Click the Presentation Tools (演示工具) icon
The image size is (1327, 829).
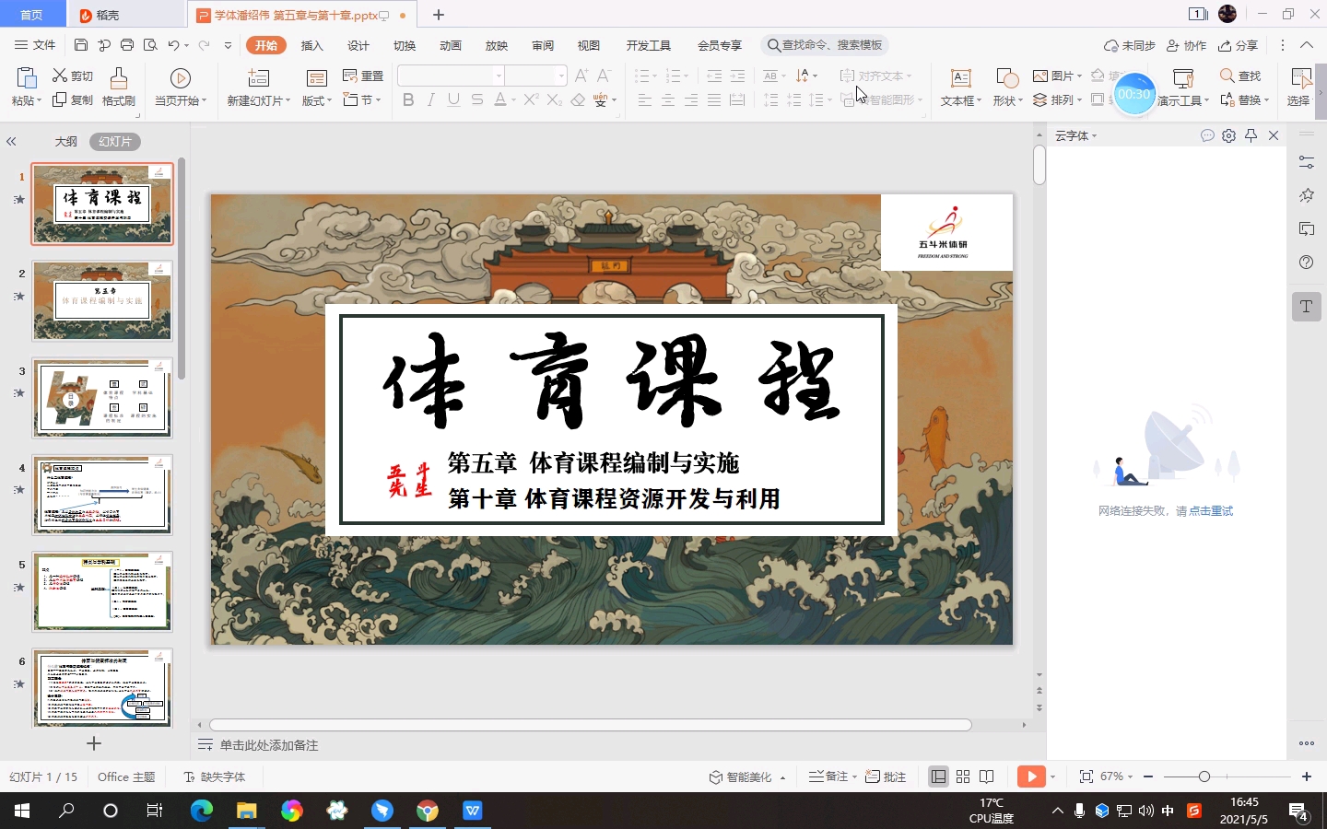coord(1183,78)
